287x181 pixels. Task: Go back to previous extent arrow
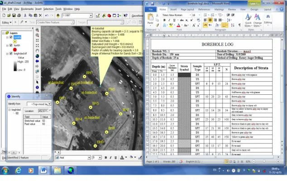pos(37,61)
